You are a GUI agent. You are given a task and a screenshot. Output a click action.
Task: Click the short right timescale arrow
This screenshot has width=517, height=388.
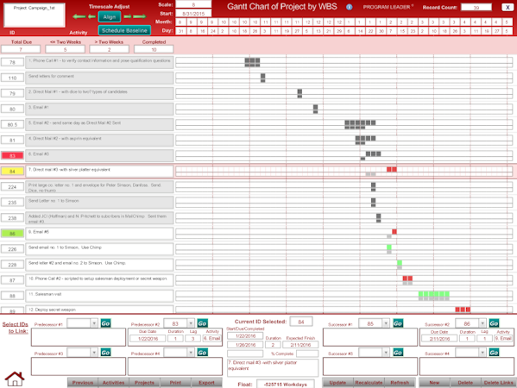pos(128,16)
